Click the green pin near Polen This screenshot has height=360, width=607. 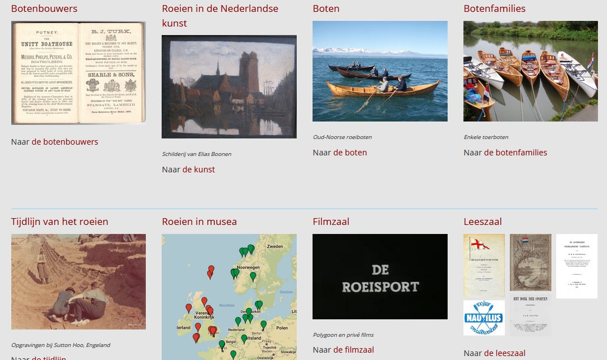click(263, 325)
